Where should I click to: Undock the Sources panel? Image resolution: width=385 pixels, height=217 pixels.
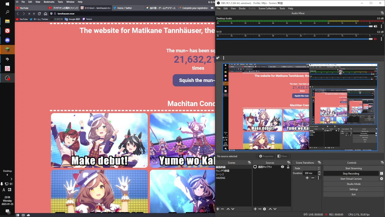coord(288,163)
